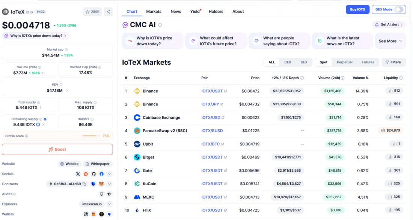Expand the Socials dropdown chevron
The height and width of the screenshot is (220, 413).
point(109,174)
